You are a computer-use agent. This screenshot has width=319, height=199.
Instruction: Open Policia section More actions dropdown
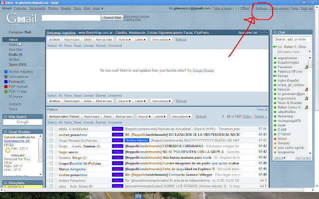coord(181,116)
